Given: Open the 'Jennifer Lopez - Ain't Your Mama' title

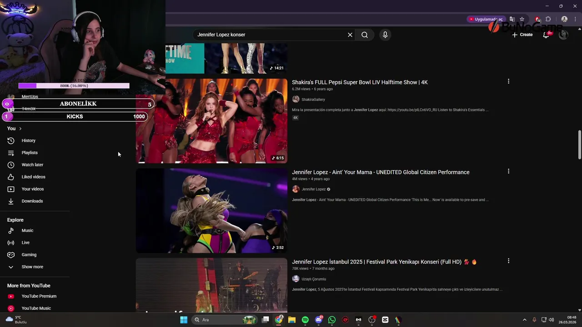Looking at the screenshot, I should pyautogui.click(x=381, y=172).
